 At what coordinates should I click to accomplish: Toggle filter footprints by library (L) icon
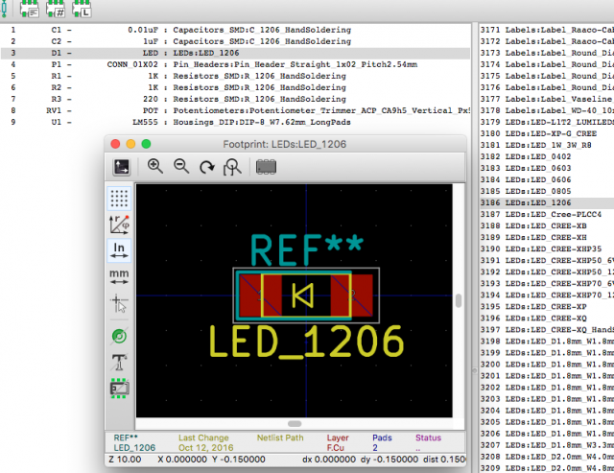(x=82, y=9)
